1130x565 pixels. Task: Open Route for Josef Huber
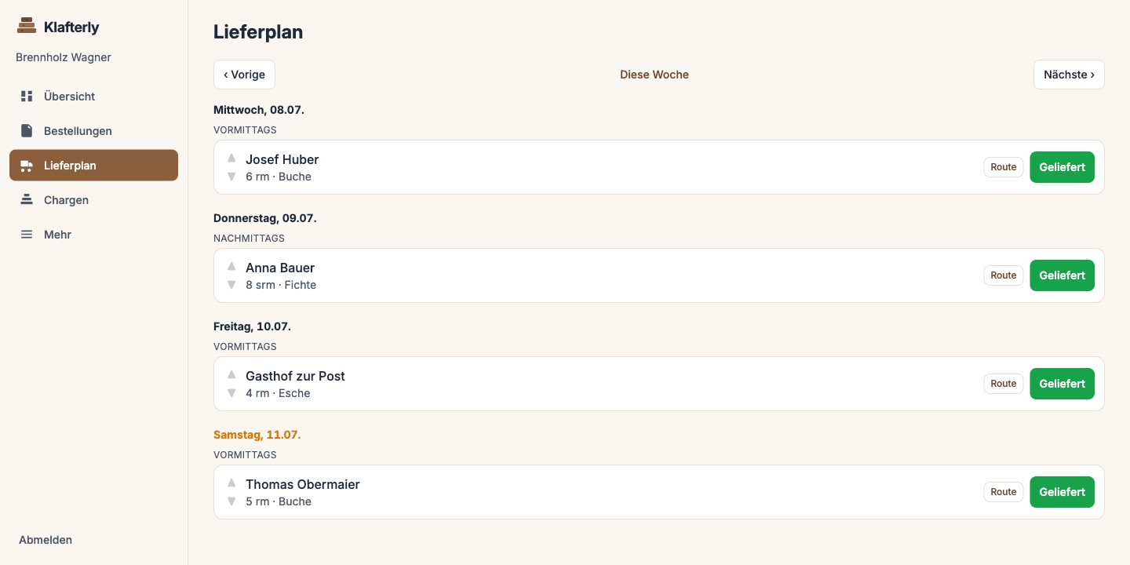coord(1004,167)
